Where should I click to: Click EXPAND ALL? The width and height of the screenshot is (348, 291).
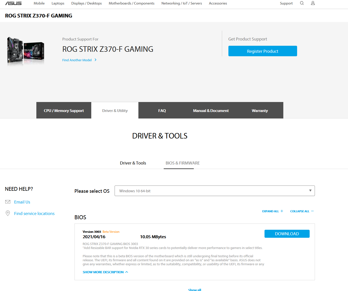271,211
